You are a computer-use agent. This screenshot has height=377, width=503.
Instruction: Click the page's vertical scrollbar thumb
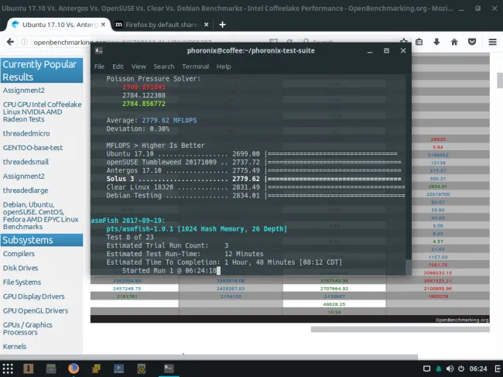pos(500,80)
